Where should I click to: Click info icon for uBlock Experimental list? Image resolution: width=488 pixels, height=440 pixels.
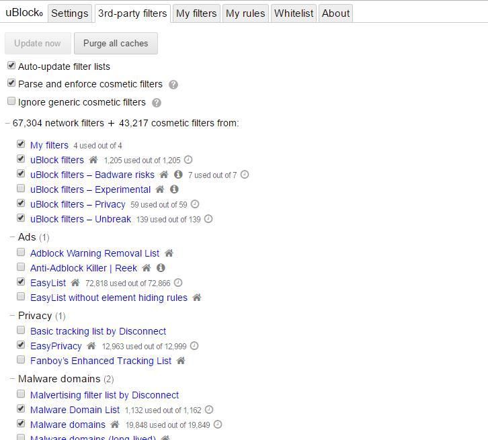click(x=174, y=189)
